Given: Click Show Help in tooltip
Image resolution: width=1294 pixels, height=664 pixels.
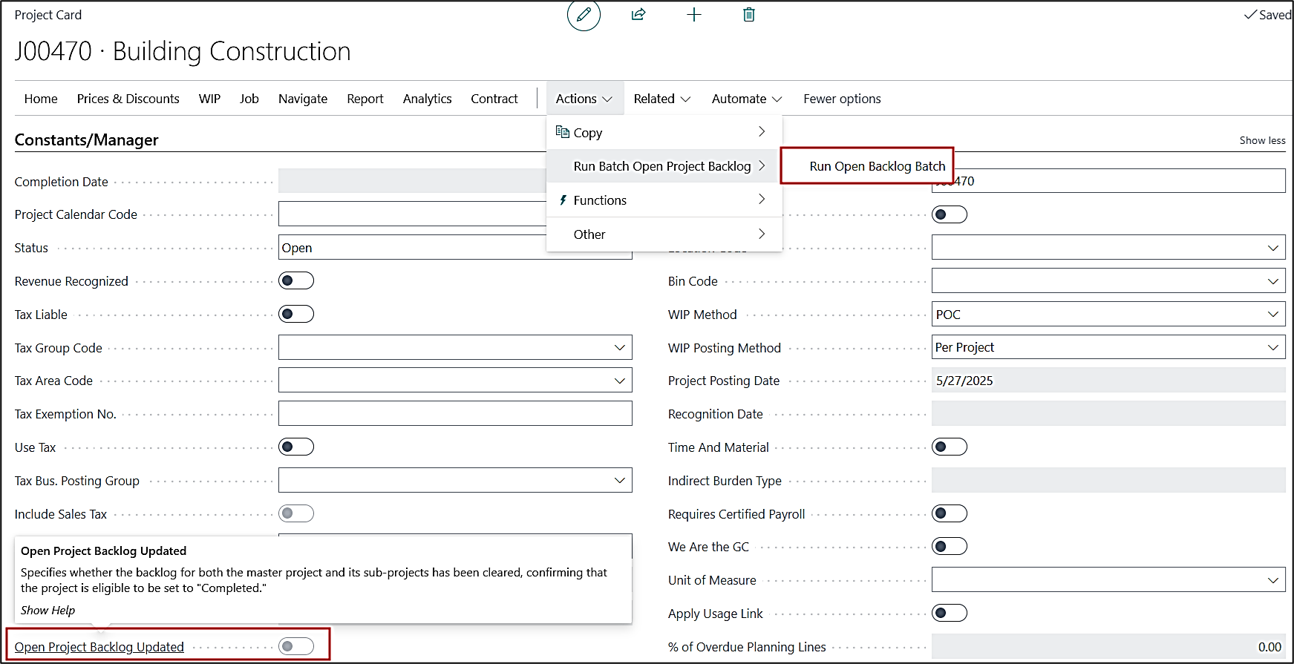Looking at the screenshot, I should pyautogui.click(x=48, y=610).
